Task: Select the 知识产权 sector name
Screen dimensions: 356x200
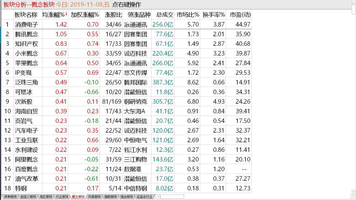Action: tap(26, 44)
